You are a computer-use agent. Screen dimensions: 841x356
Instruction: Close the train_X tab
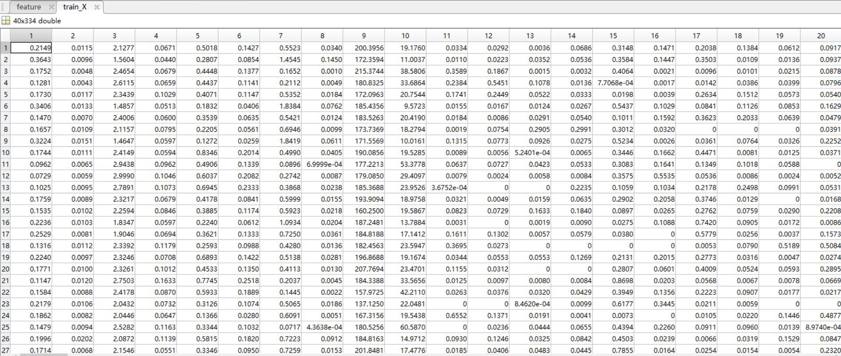pyautogui.click(x=97, y=7)
